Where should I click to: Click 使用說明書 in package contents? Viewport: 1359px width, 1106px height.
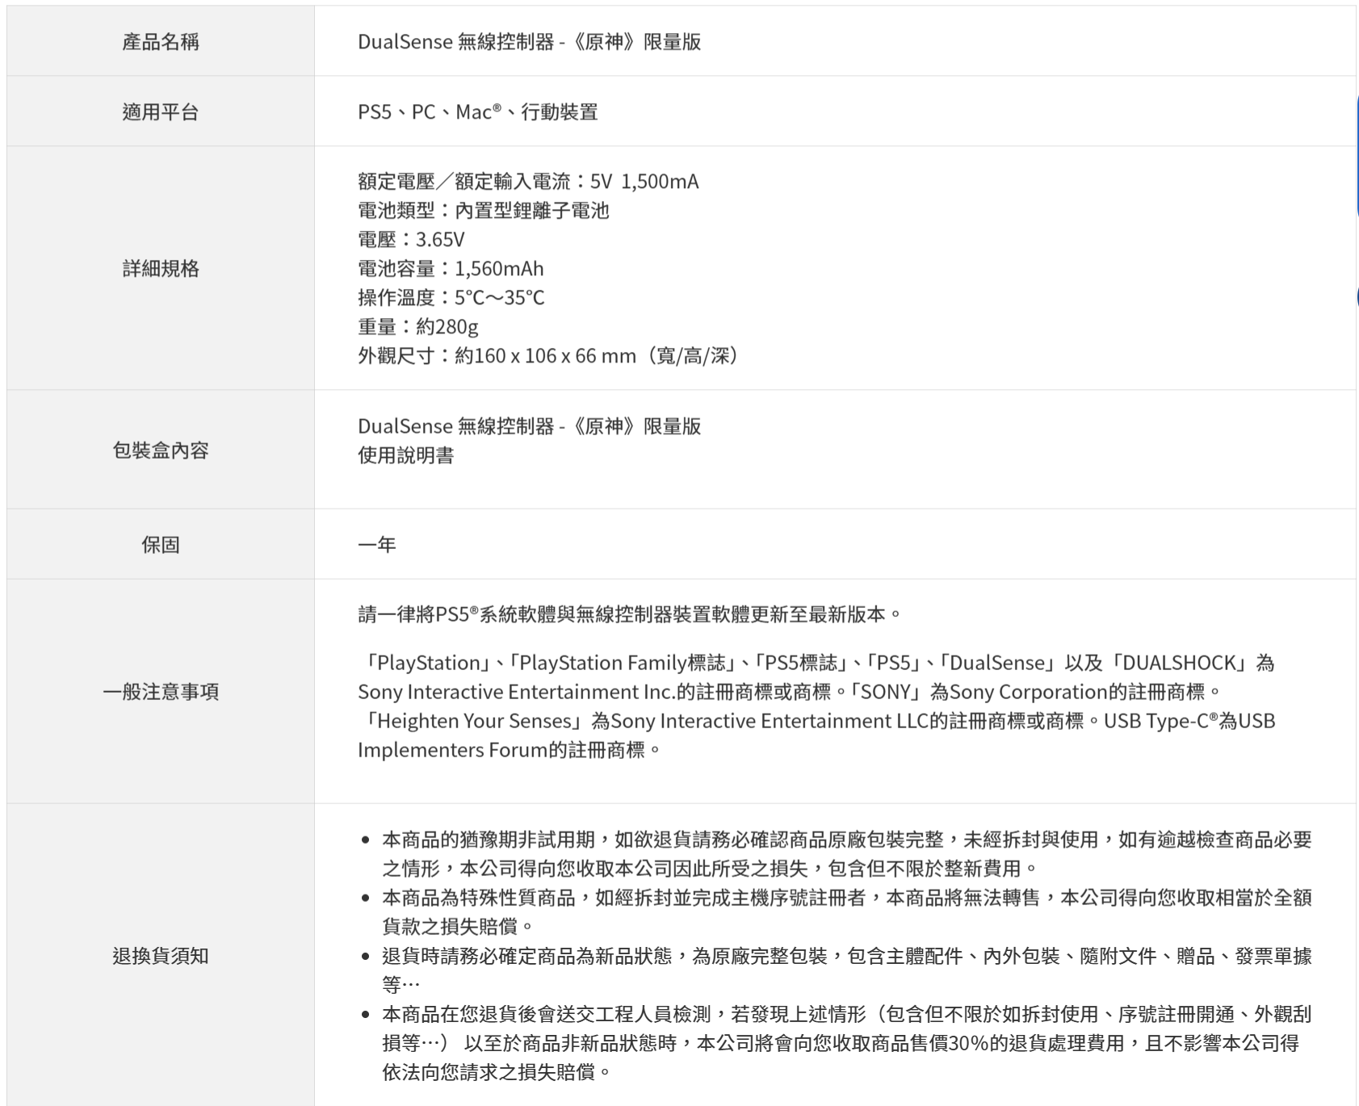pyautogui.click(x=405, y=456)
